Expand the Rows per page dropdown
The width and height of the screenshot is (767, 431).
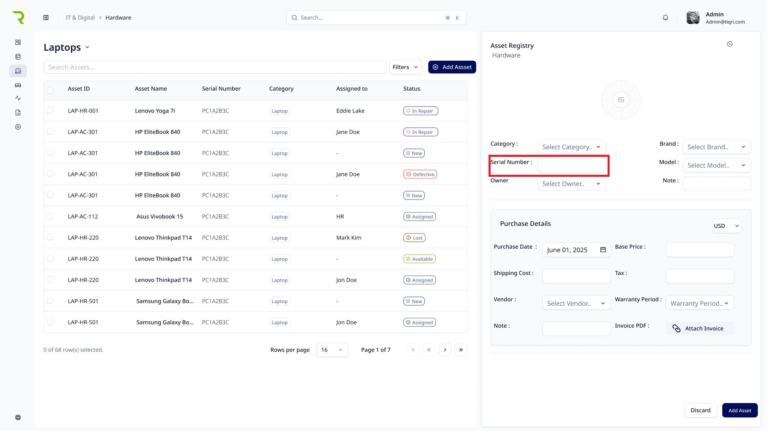tap(332, 350)
